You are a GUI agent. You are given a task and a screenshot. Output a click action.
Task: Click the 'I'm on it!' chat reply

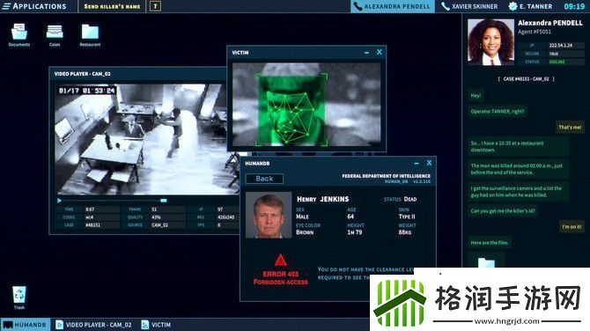[572, 227]
